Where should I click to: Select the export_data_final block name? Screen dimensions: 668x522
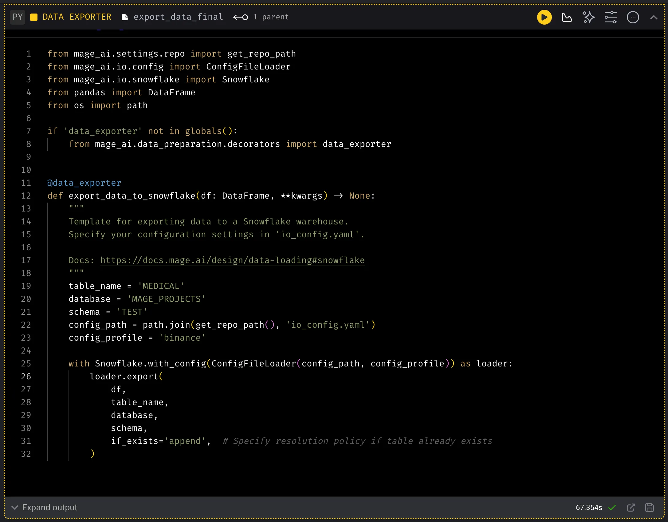pyautogui.click(x=178, y=17)
